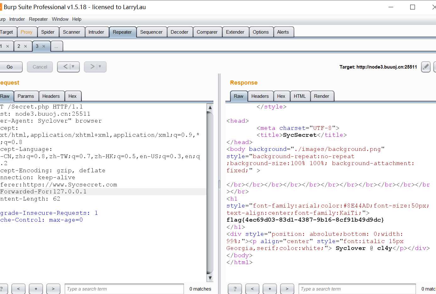
Task: Click the request search next arrow button
Action: click(x=53, y=289)
